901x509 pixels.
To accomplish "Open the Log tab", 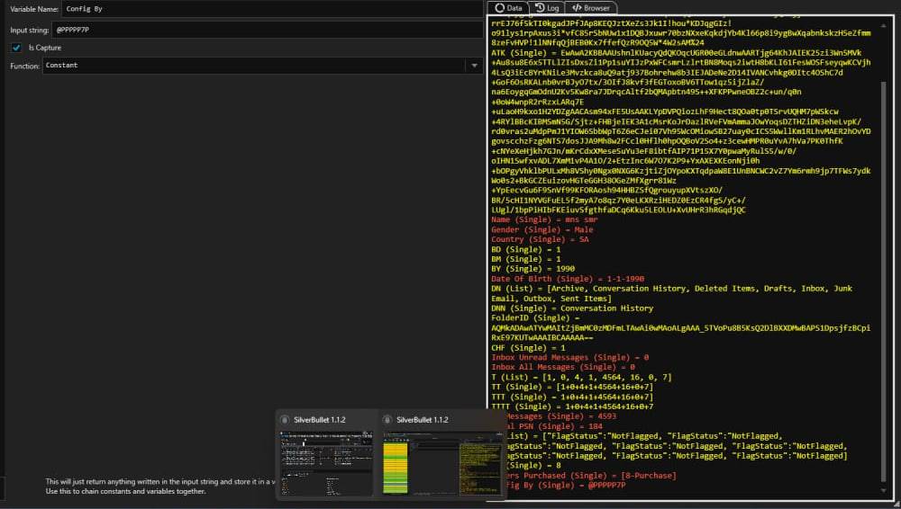I will coord(547,7).
